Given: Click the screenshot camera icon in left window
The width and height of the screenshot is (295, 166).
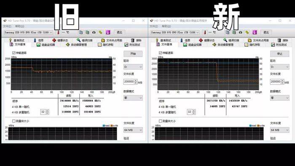Looking at the screenshot, I should [x=94, y=32].
